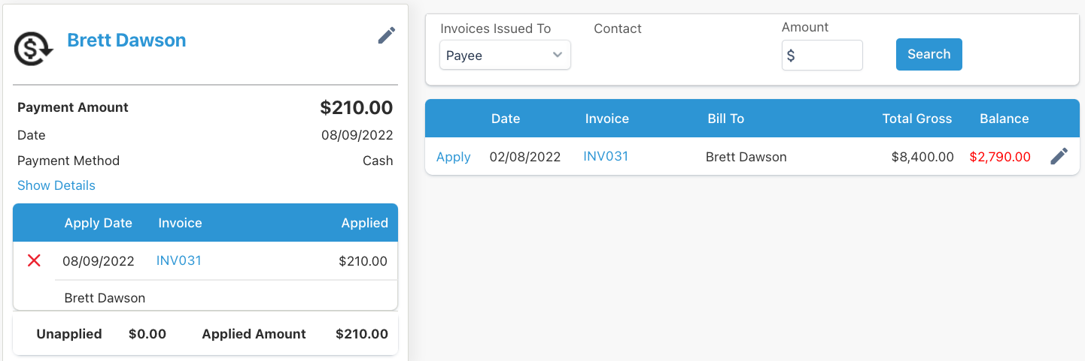
Task: Click the payment refund dollar icon
Action: click(34, 48)
